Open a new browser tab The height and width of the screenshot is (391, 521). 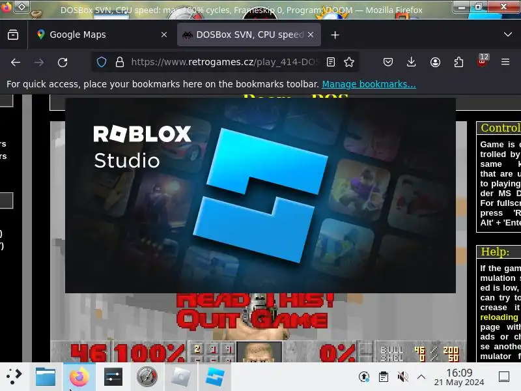tap(335, 35)
